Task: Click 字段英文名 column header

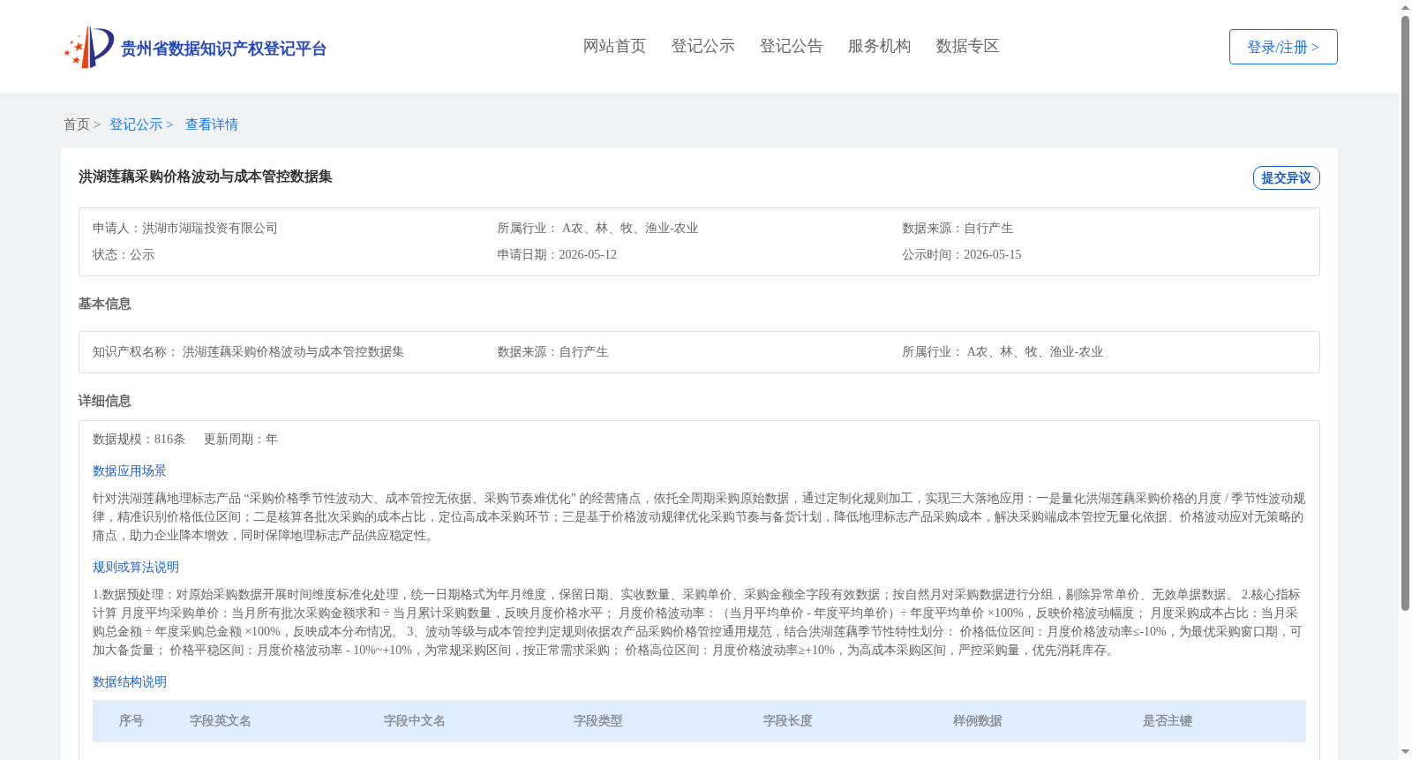Action: click(x=221, y=721)
